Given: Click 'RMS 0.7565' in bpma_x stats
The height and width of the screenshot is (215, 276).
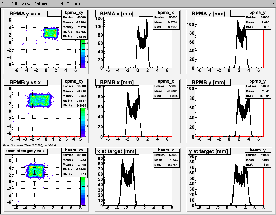Looking at the screenshot, I should pos(166,27).
